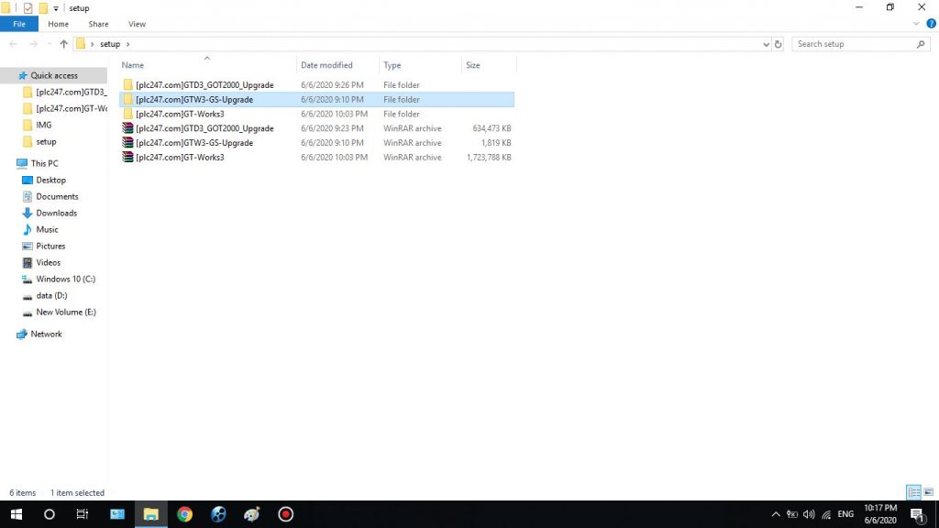Open the volume control in system tray
The width and height of the screenshot is (939, 528).
tap(809, 514)
